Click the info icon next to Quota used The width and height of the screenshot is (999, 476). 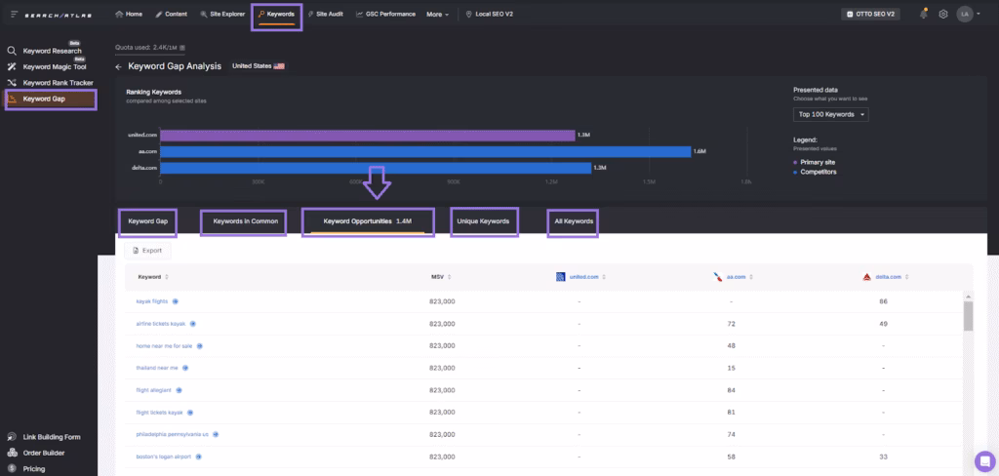pos(182,47)
